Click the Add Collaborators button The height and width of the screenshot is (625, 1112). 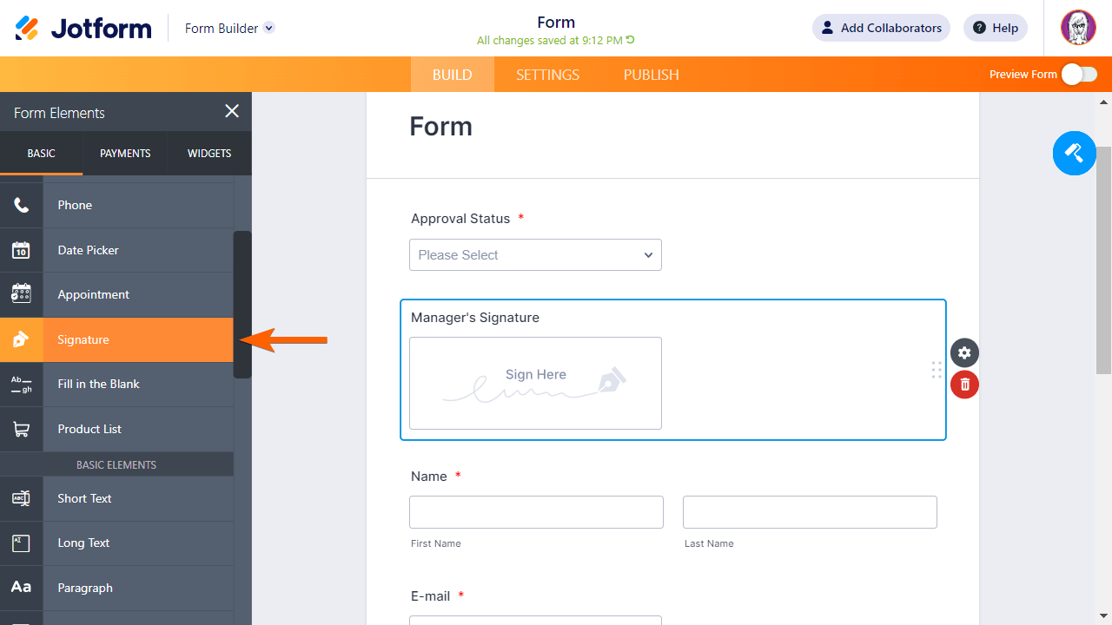pyautogui.click(x=881, y=28)
